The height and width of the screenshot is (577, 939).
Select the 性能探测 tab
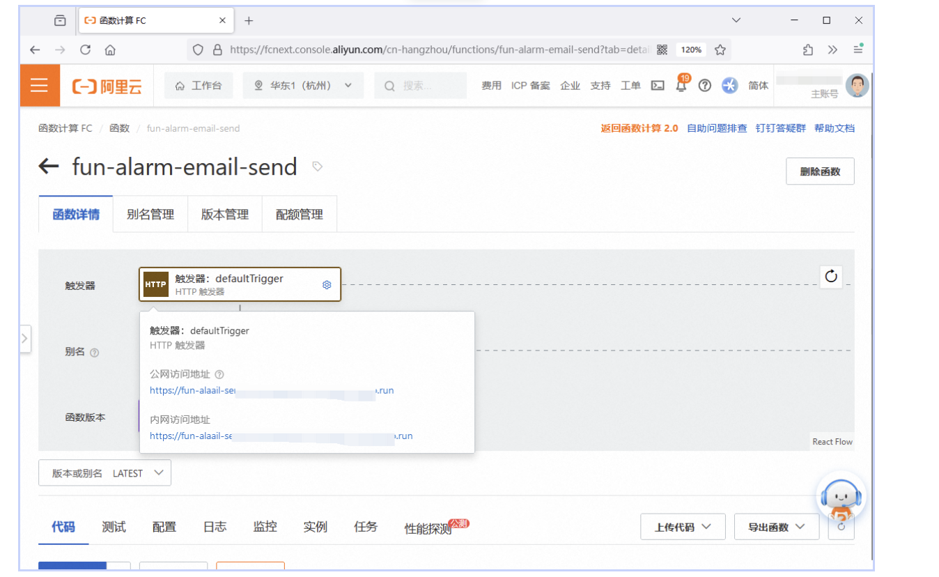pos(428,528)
